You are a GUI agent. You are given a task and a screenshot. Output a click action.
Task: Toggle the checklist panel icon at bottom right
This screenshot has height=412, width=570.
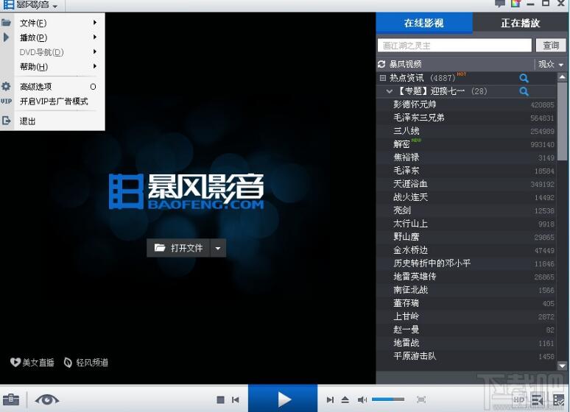pos(559,399)
